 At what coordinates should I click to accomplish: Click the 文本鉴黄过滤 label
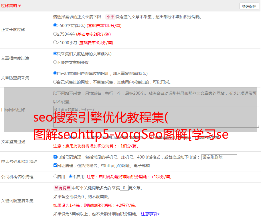13,142
